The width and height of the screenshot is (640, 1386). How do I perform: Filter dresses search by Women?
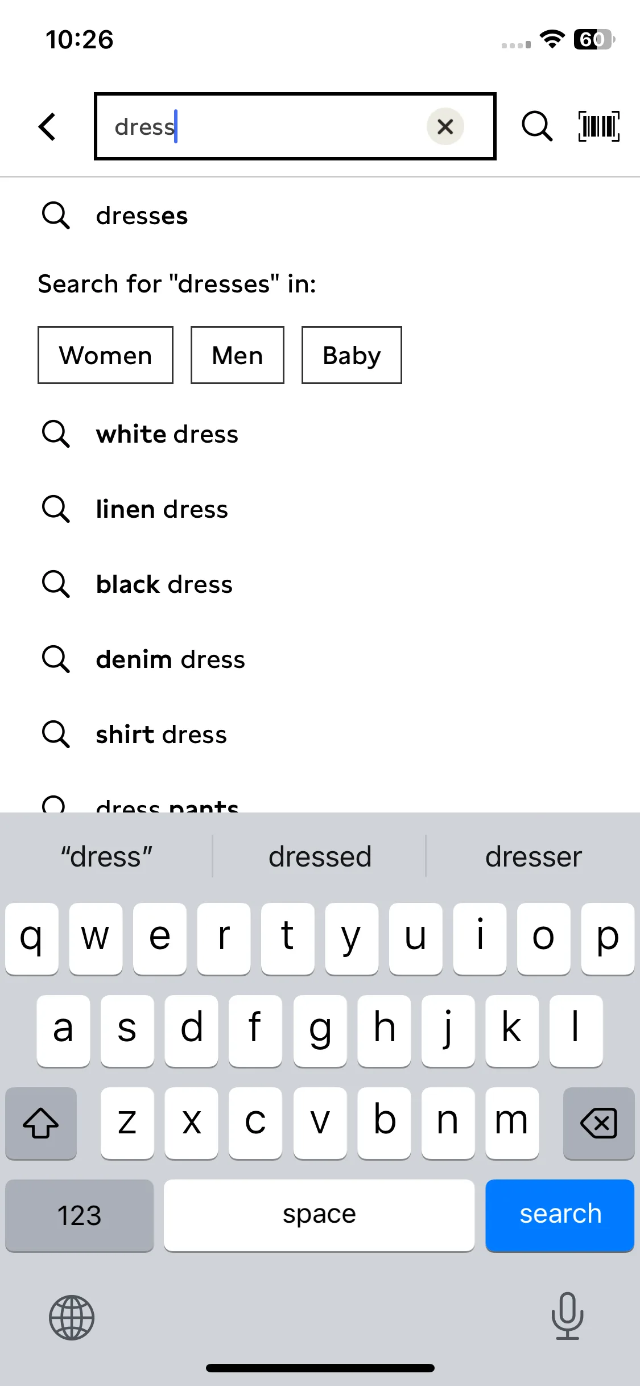pos(105,355)
